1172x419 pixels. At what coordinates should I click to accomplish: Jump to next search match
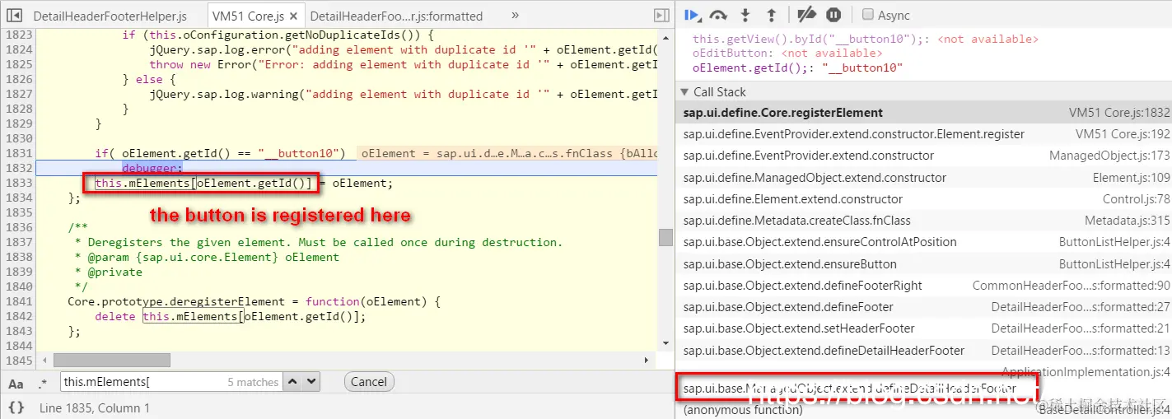(x=311, y=382)
